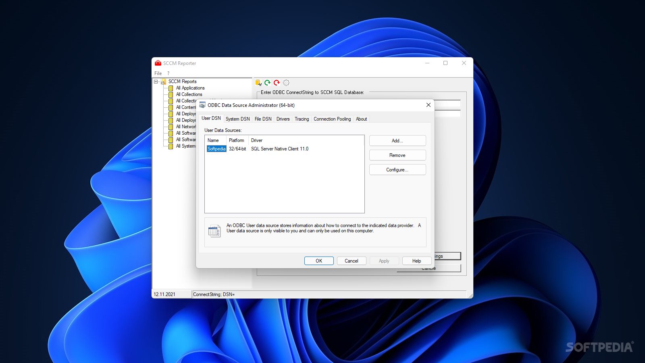Click the SCCM Reports root folder icon
This screenshot has width=645, height=363.
[164, 81]
